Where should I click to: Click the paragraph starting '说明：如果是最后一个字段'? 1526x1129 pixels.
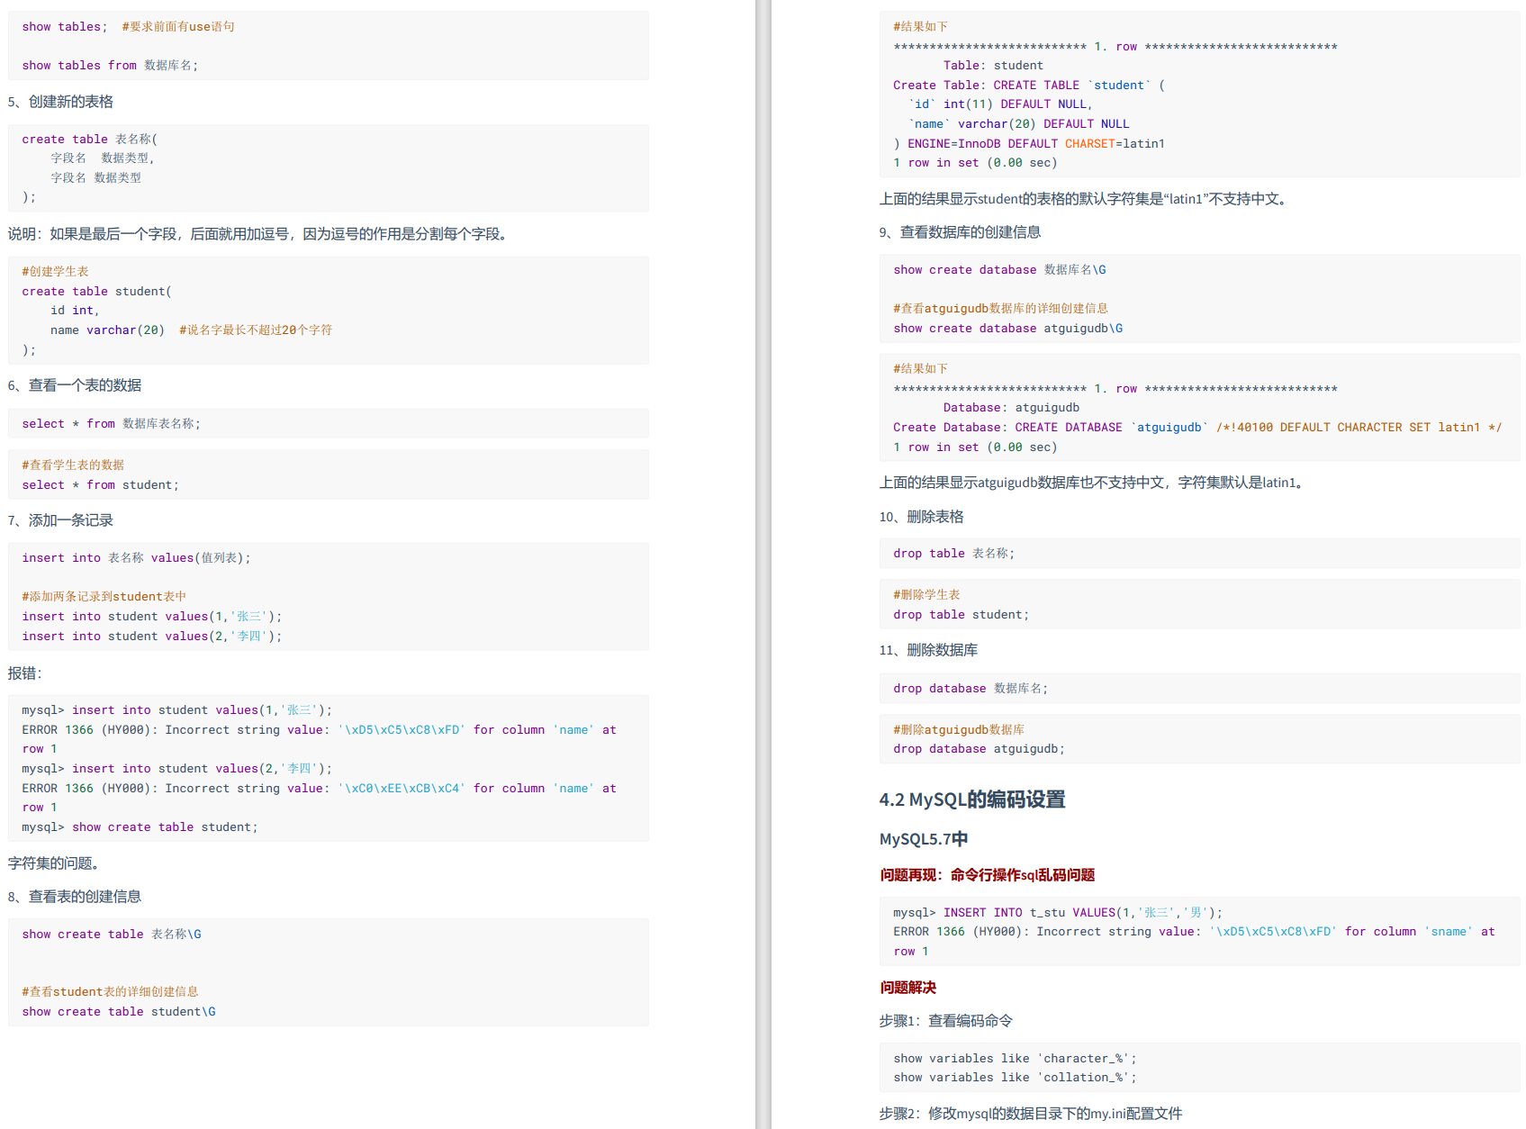(260, 234)
